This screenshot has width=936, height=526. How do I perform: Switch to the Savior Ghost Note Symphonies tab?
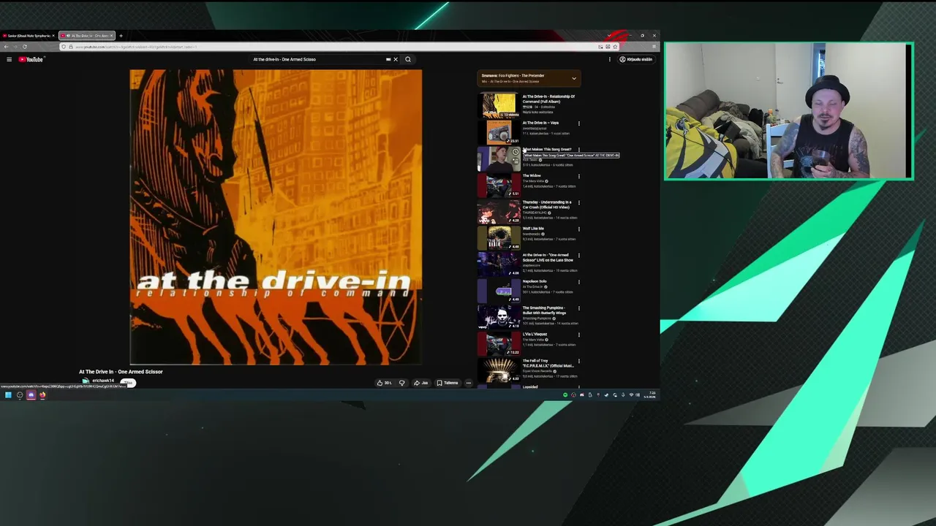[x=28, y=35]
